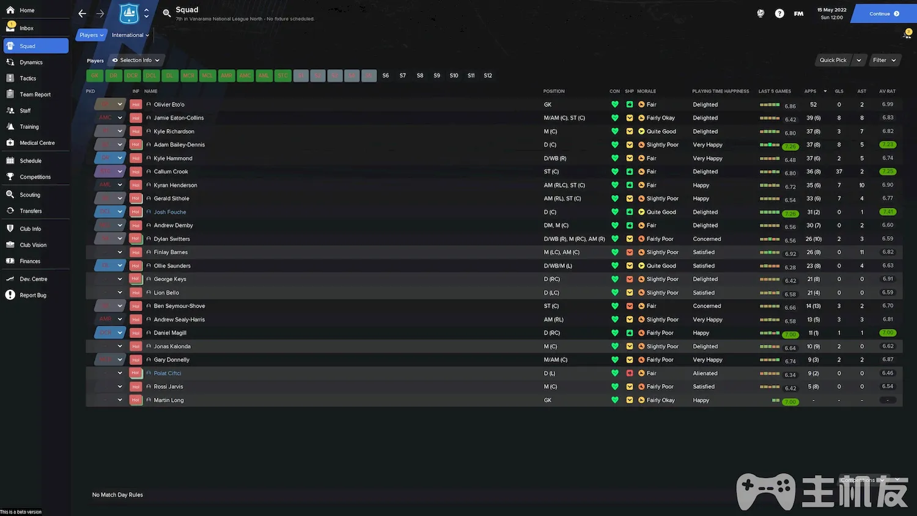Open Callum Crook's player profile
The width and height of the screenshot is (917, 516).
(x=171, y=172)
